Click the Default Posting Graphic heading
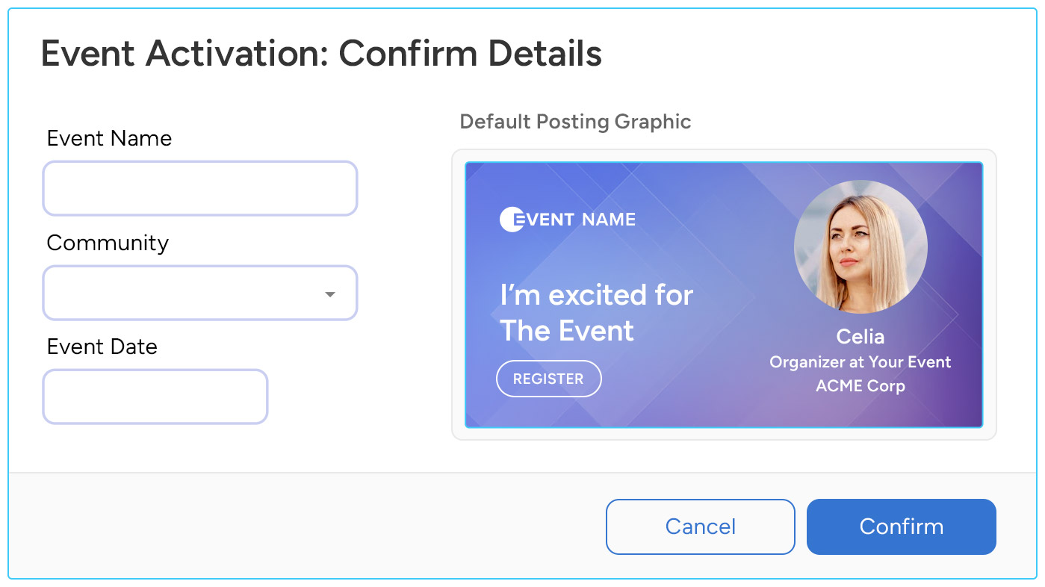 [x=575, y=122]
